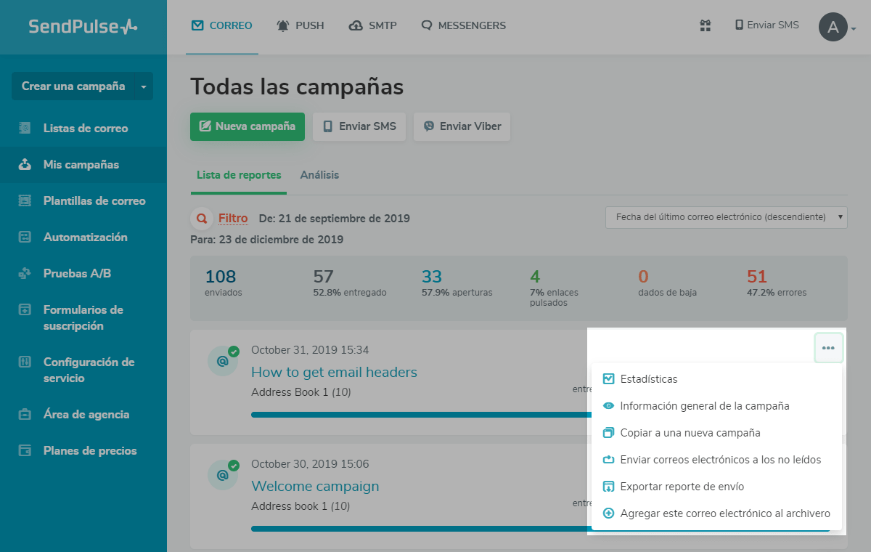The height and width of the screenshot is (552, 871).
Task: Click the red Filtro search icon
Action: (200, 218)
